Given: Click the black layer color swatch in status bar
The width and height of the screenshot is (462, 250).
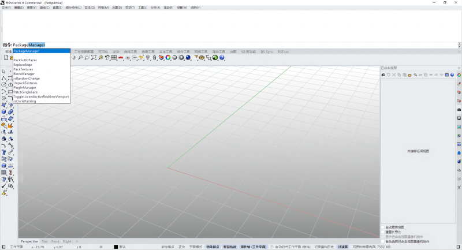Looking at the screenshot, I should click(115, 247).
